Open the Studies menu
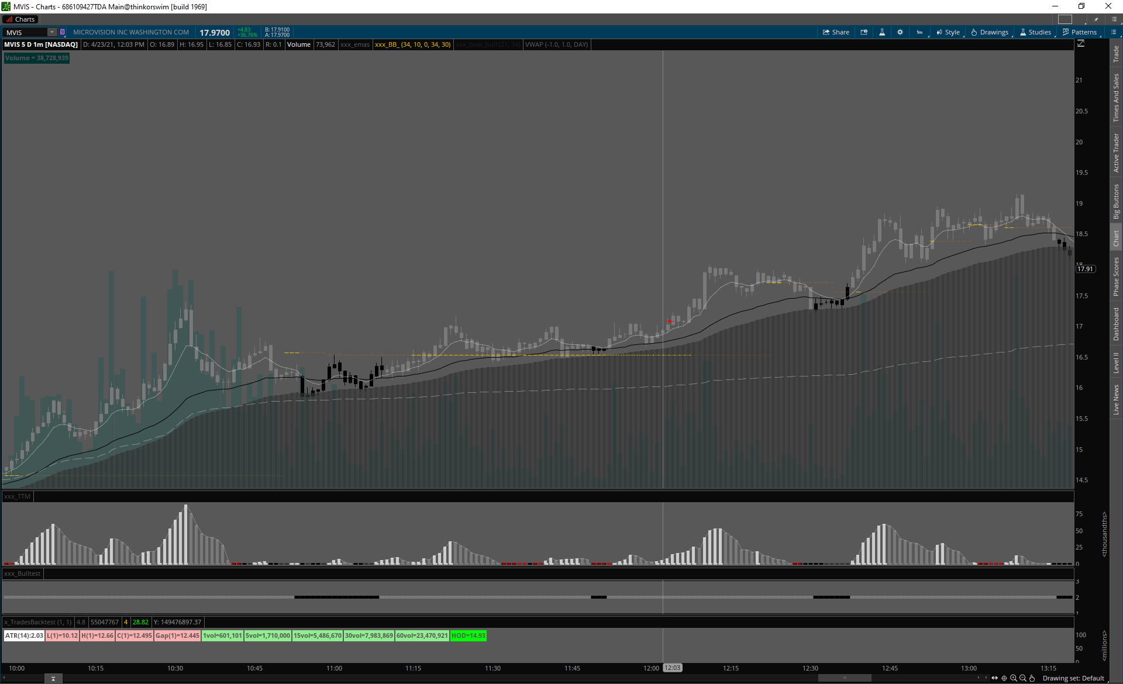 pos(1035,32)
